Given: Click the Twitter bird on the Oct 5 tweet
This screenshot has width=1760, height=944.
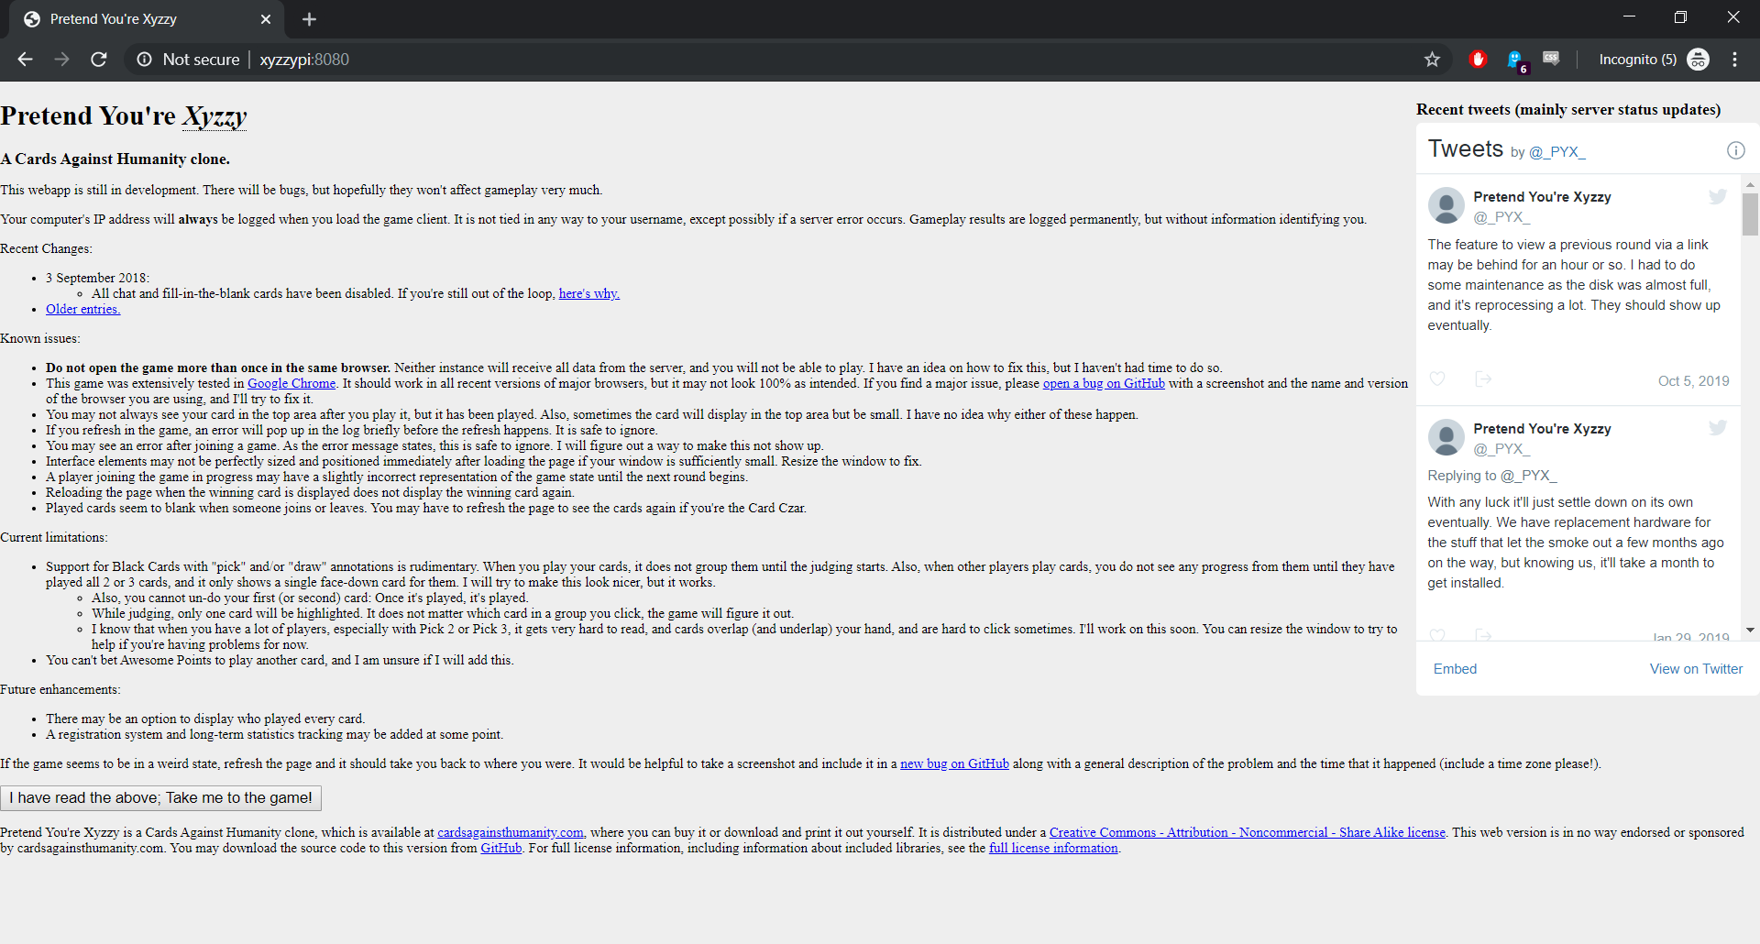Looking at the screenshot, I should pyautogui.click(x=1718, y=196).
